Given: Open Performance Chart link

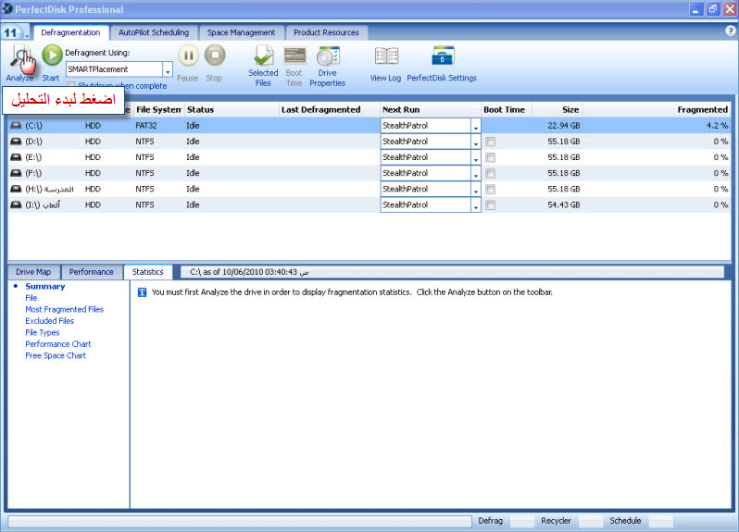Looking at the screenshot, I should click(58, 344).
